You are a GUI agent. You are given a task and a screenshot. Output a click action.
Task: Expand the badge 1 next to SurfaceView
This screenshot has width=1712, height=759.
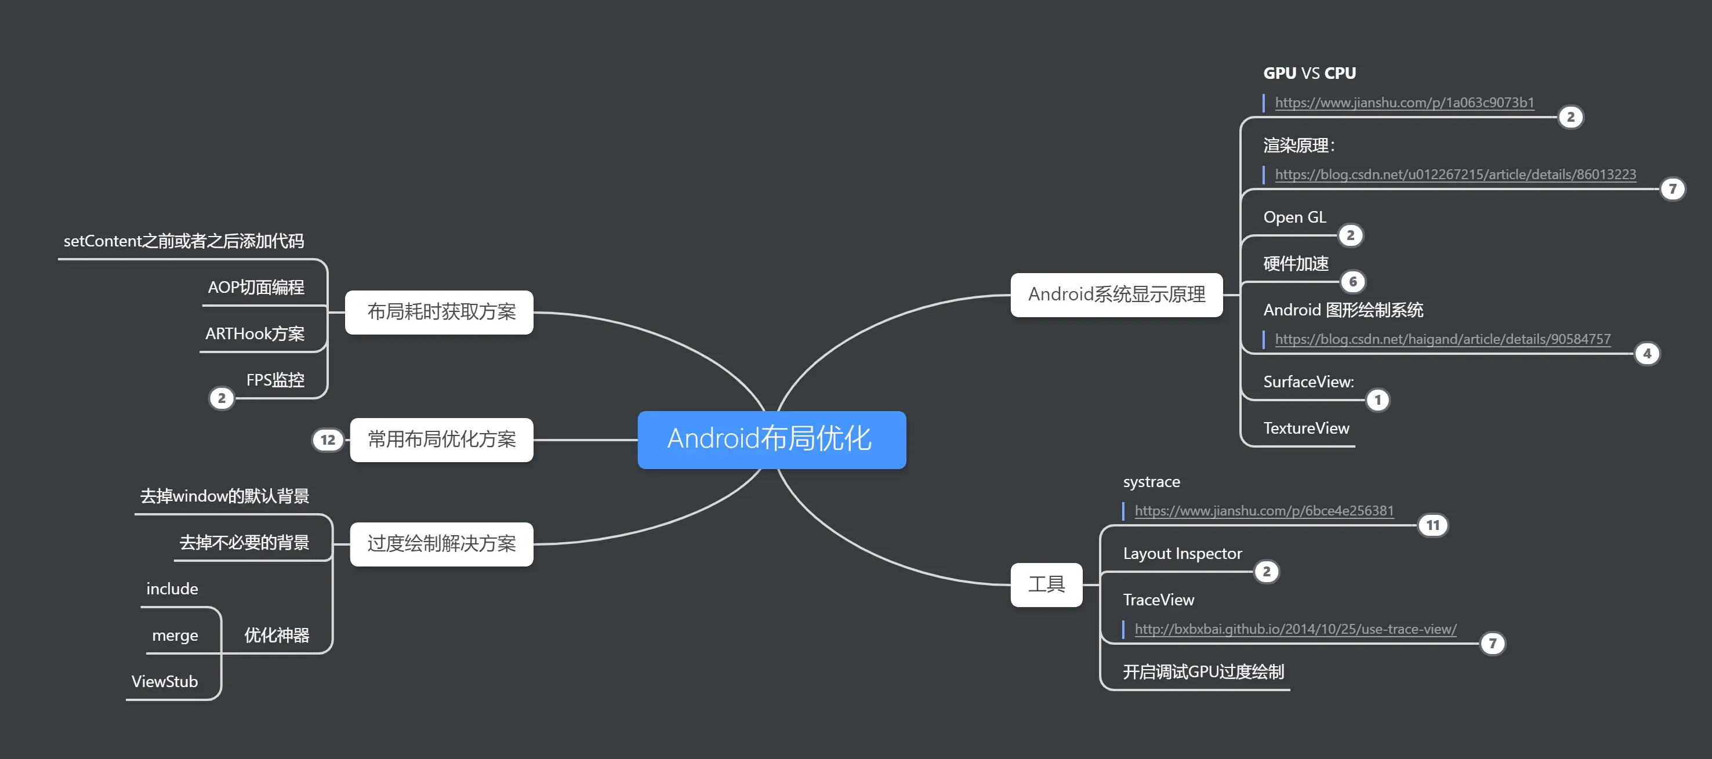coord(1377,400)
